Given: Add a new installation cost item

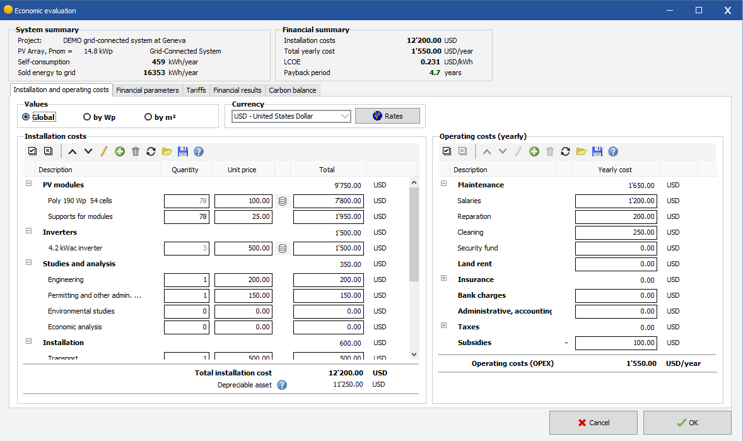Looking at the screenshot, I should pyautogui.click(x=120, y=152).
